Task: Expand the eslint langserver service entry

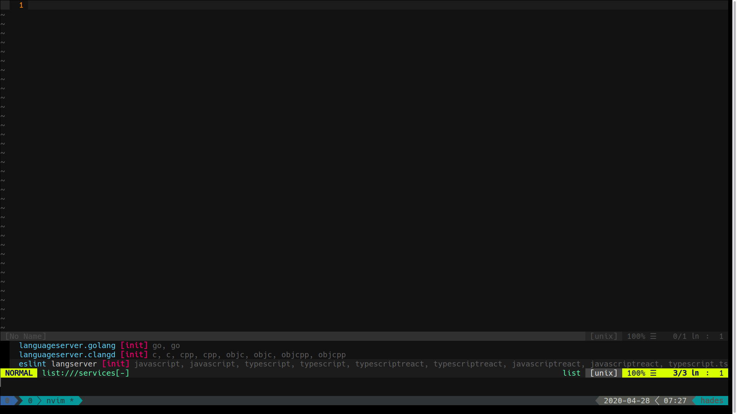Action: pyautogui.click(x=58, y=364)
